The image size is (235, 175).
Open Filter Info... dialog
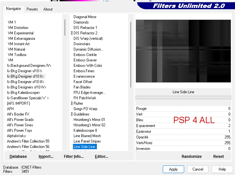(74, 157)
